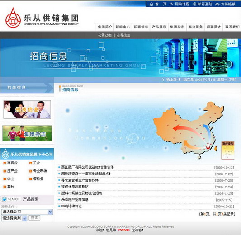Select the 工业 orange bullet icon

31,163
